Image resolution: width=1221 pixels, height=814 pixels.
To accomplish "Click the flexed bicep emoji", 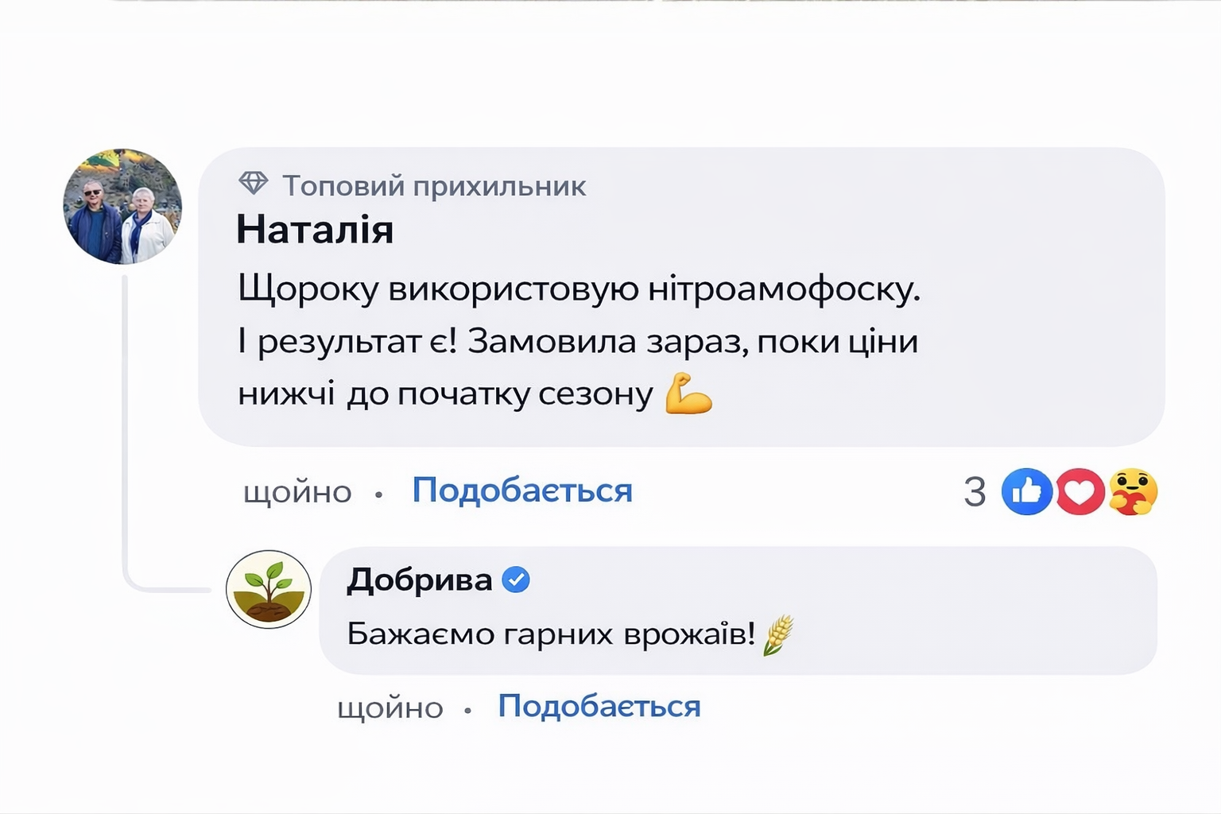I will [688, 393].
